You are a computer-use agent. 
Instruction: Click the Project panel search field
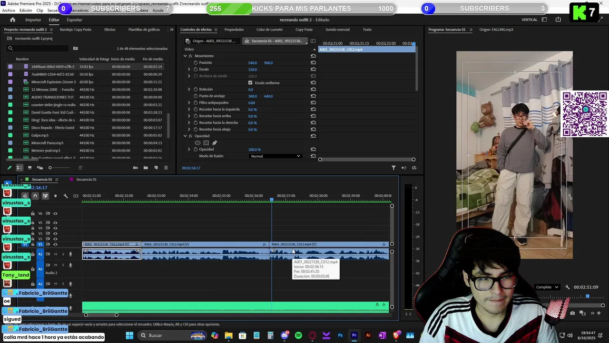pos(38,48)
